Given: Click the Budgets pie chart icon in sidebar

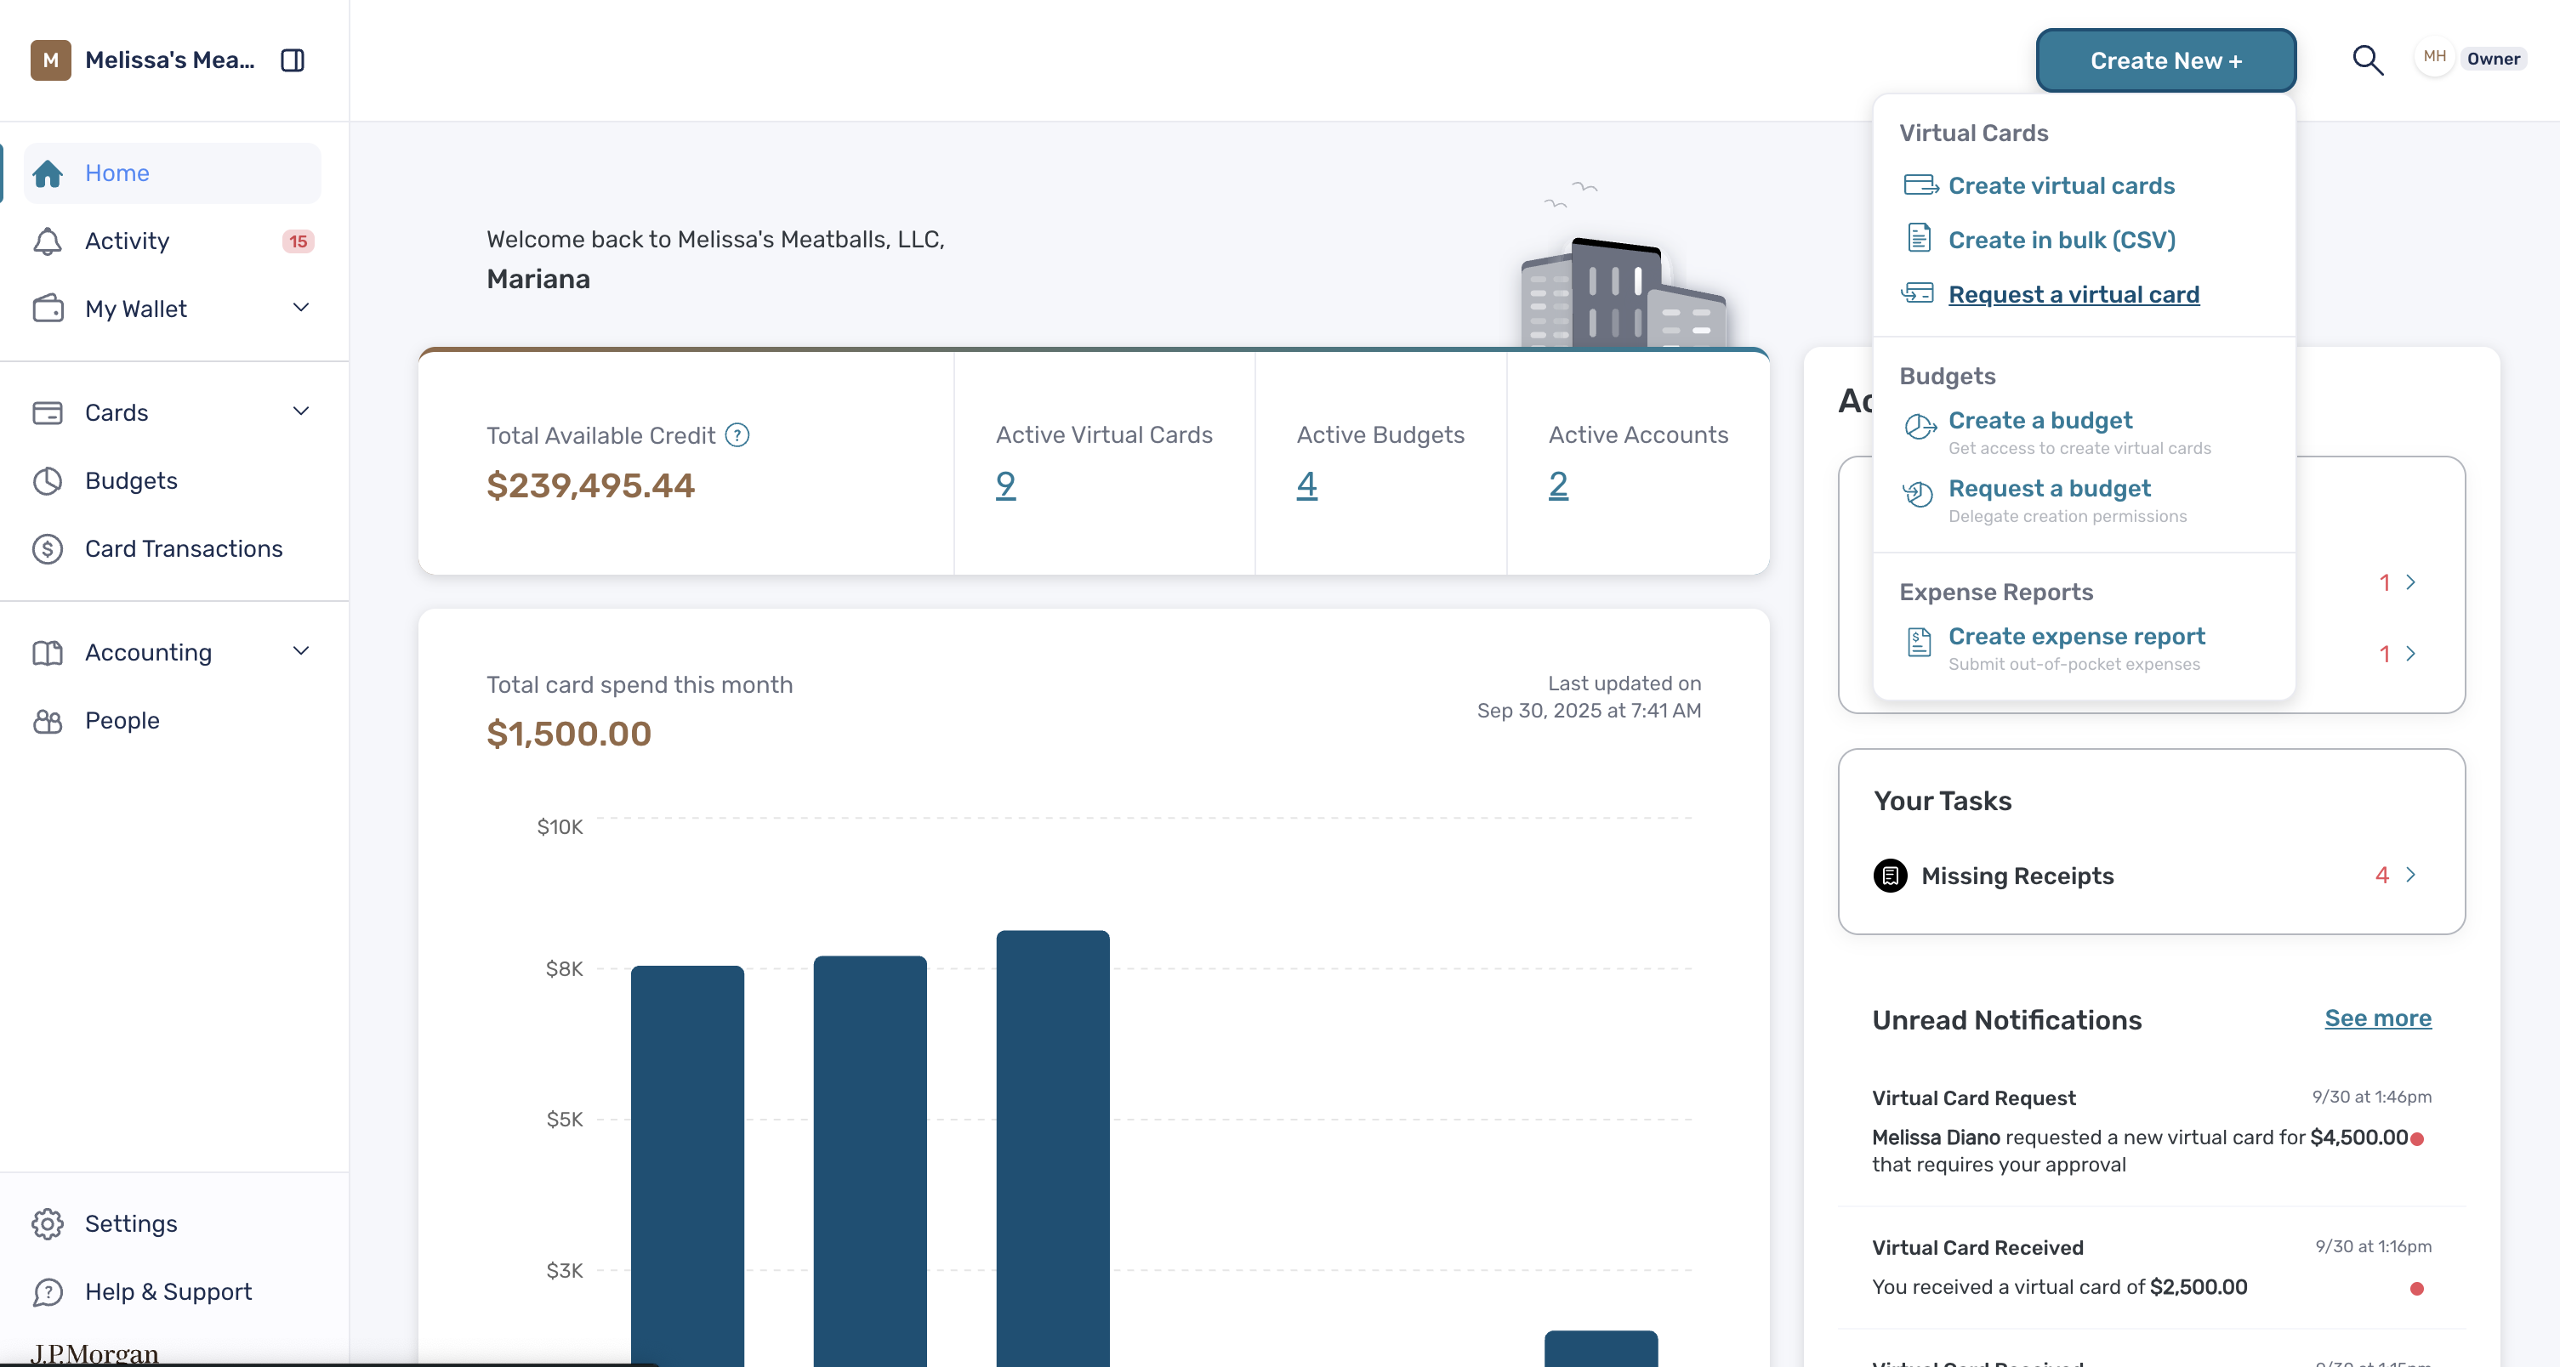Looking at the screenshot, I should pos(48,481).
